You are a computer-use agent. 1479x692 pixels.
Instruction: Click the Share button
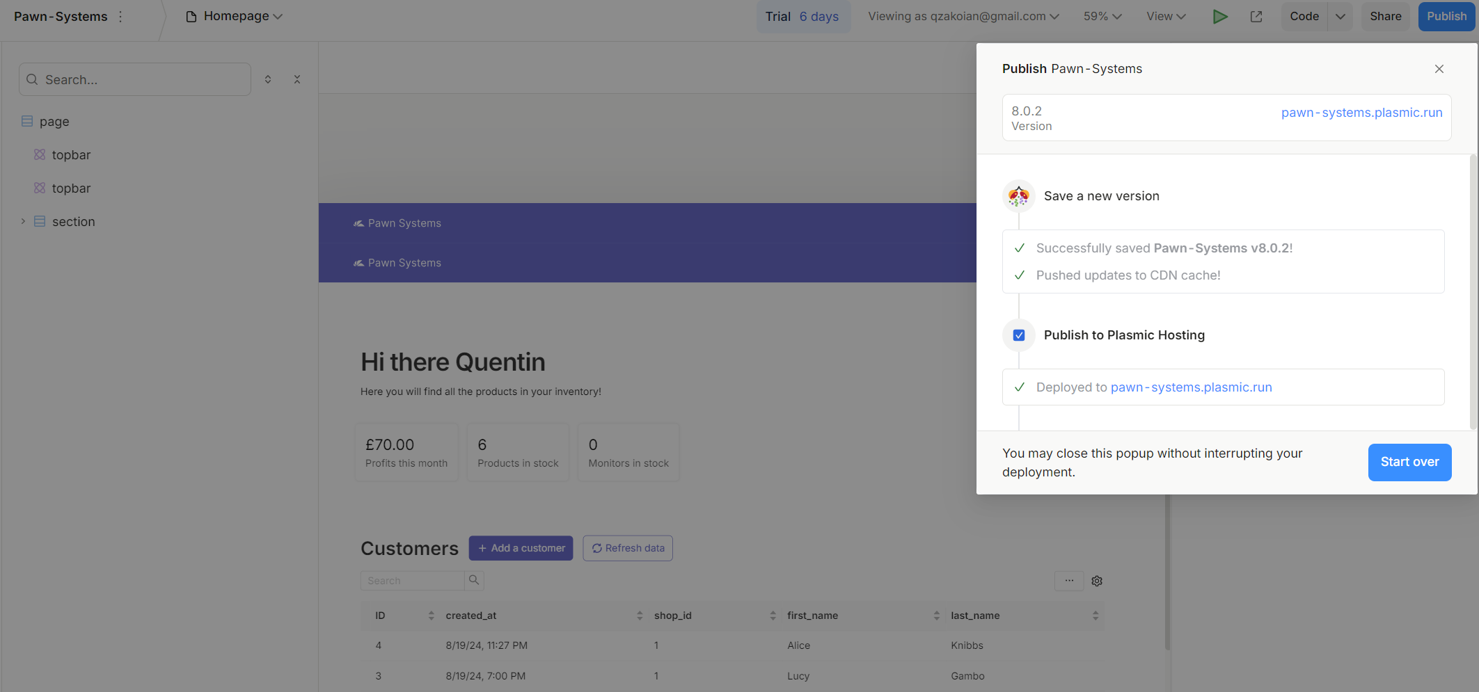[x=1385, y=17]
